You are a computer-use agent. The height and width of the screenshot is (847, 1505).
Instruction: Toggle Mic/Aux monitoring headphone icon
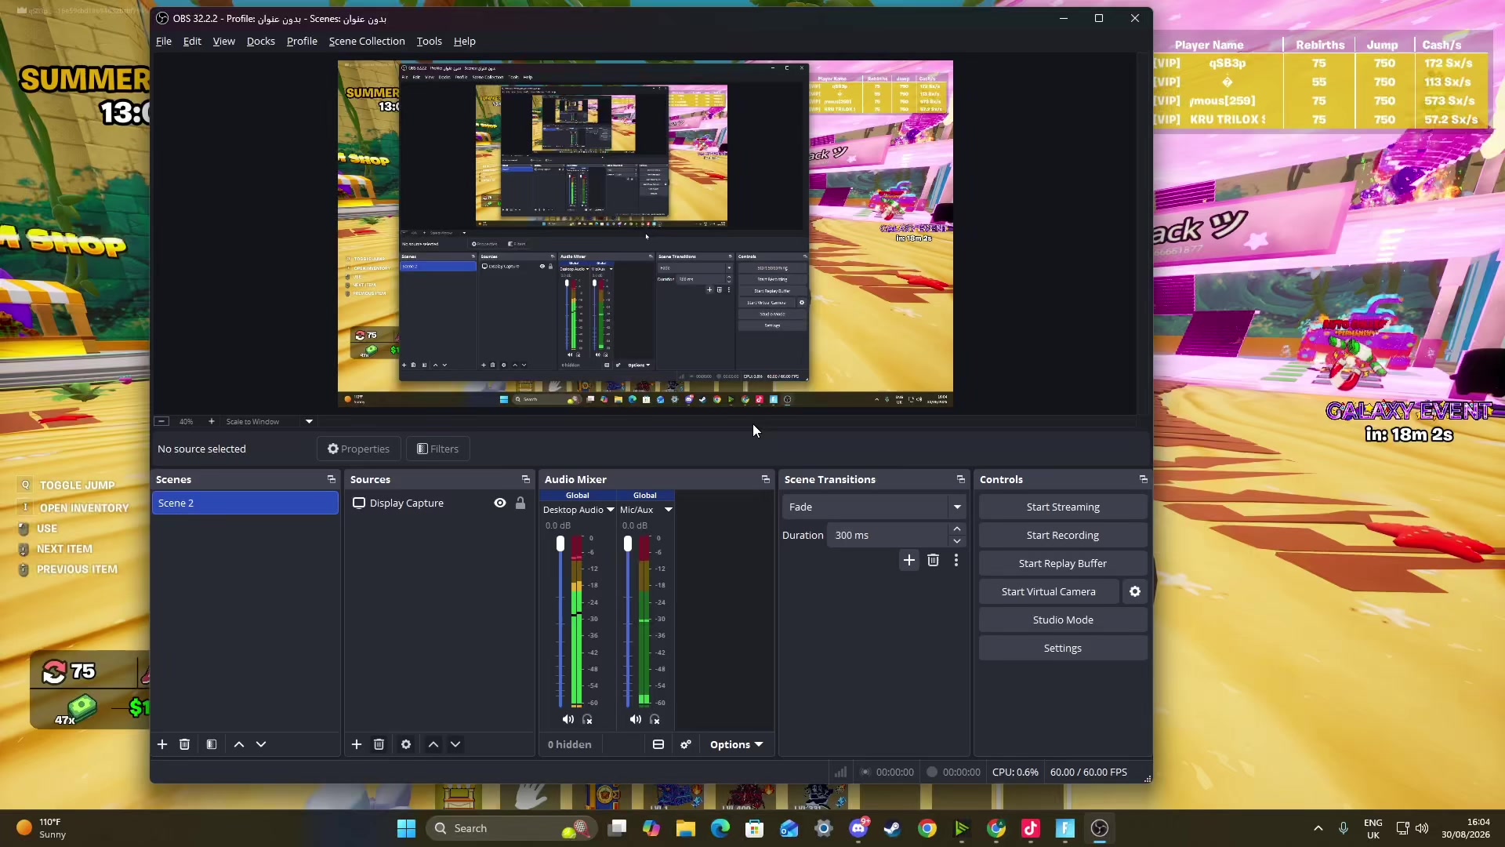655,719
